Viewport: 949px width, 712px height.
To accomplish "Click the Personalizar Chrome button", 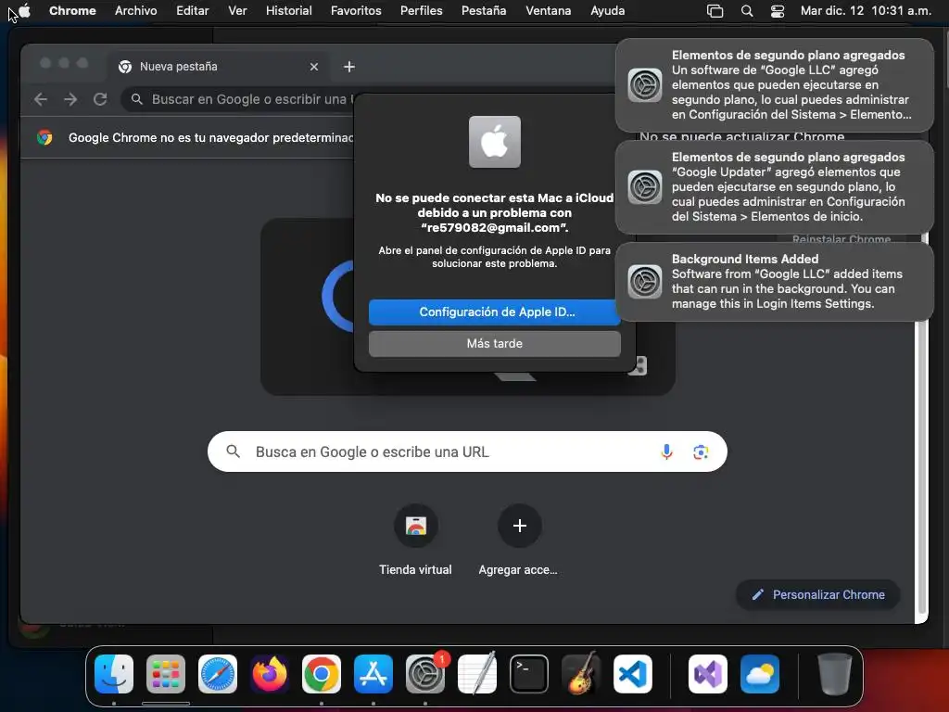I will coord(818,594).
